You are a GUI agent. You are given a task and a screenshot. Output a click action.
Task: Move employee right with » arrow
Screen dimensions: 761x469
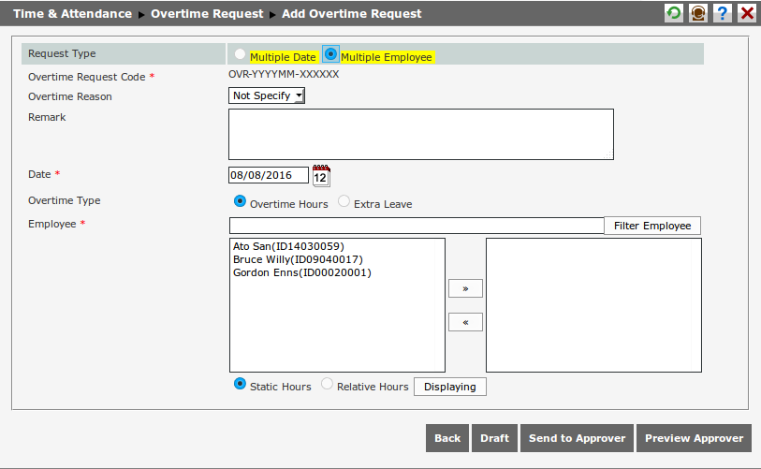click(465, 288)
